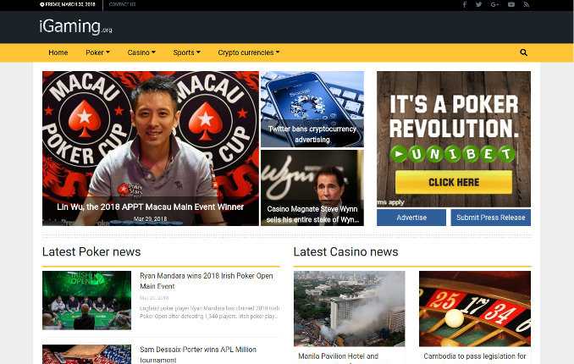Viewport: 574px width, 364px height.
Task: Open the Cambodia to pass legislation headline
Action: 475,356
